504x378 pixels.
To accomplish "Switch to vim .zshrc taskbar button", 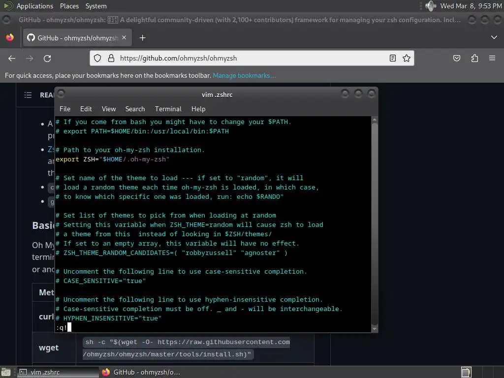I will pyautogui.click(x=58, y=372).
